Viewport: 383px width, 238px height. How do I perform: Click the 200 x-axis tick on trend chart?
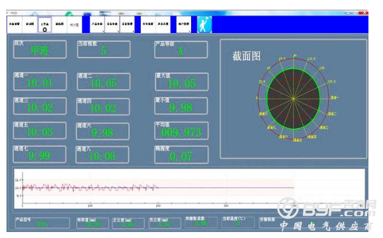[x=158, y=206]
